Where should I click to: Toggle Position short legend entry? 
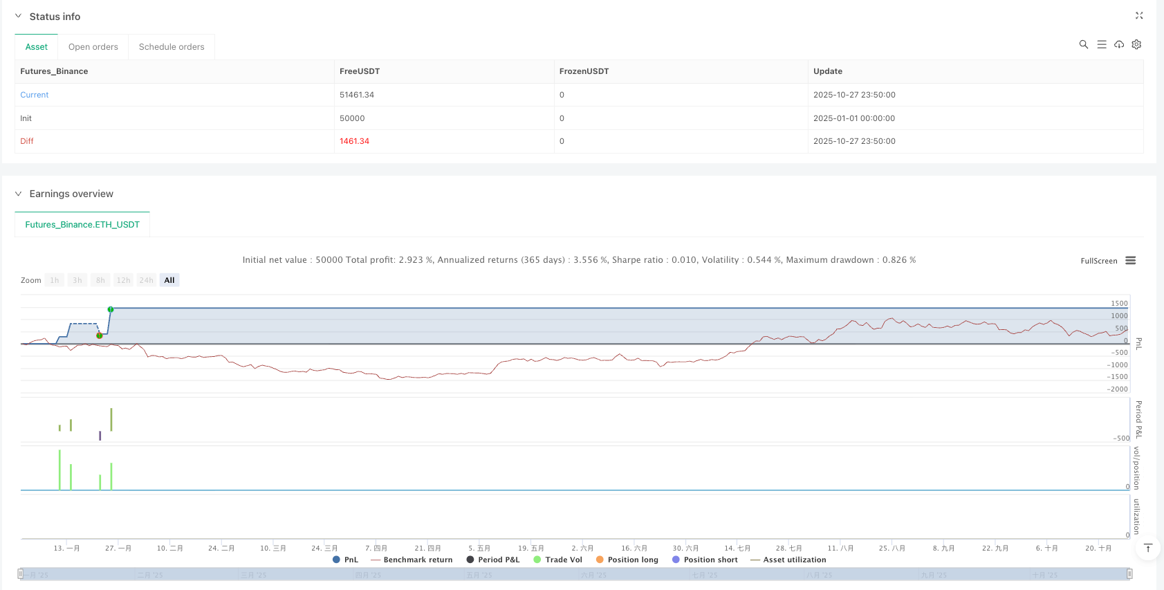pyautogui.click(x=704, y=560)
